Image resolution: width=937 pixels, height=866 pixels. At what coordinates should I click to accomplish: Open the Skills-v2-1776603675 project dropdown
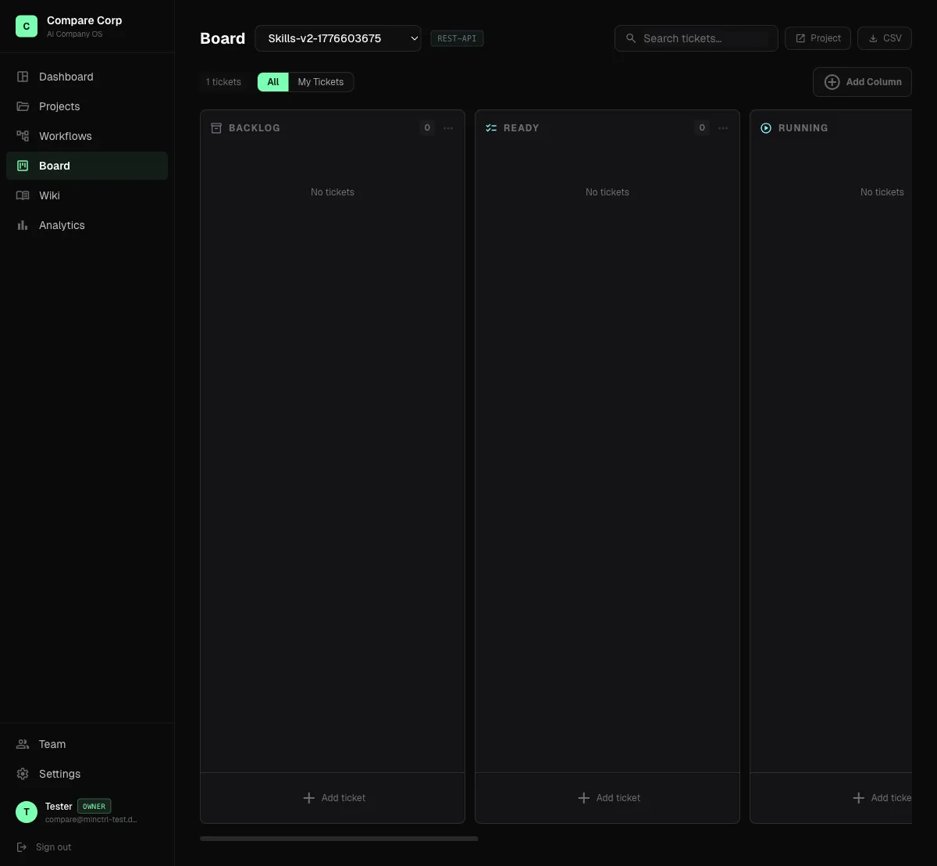tap(338, 38)
